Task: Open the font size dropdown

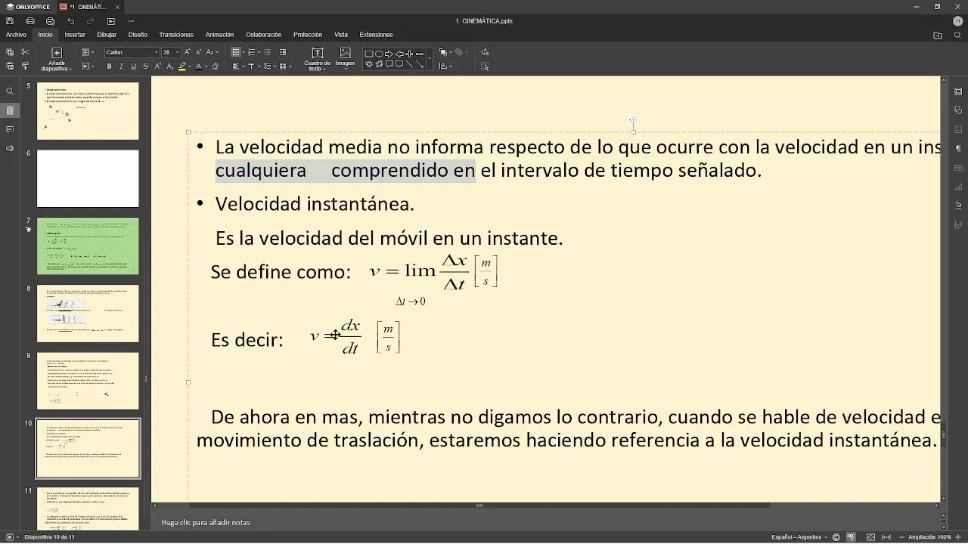Action: pyautogui.click(x=177, y=52)
